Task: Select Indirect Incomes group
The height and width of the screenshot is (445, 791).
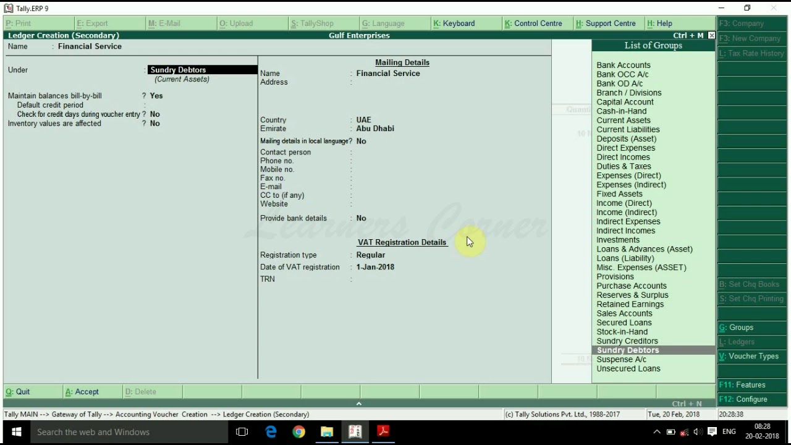Action: coord(626,231)
